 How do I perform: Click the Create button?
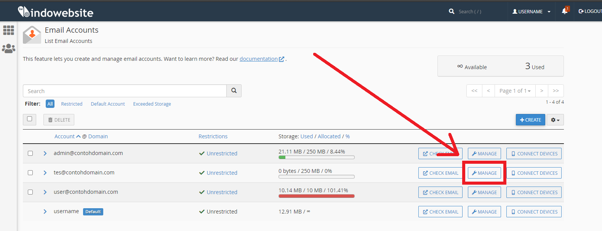(530, 120)
